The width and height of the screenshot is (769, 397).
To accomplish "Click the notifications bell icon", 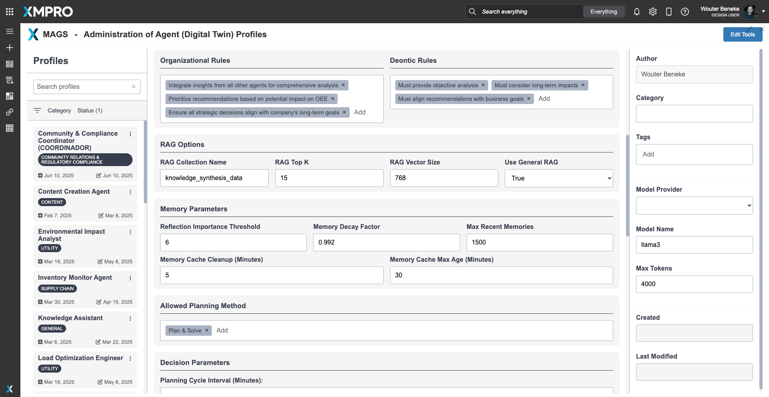I will click(636, 12).
